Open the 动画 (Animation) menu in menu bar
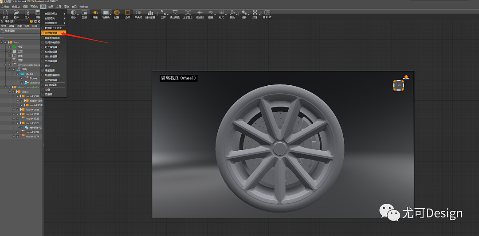The image size is (479, 236). pos(51,7)
